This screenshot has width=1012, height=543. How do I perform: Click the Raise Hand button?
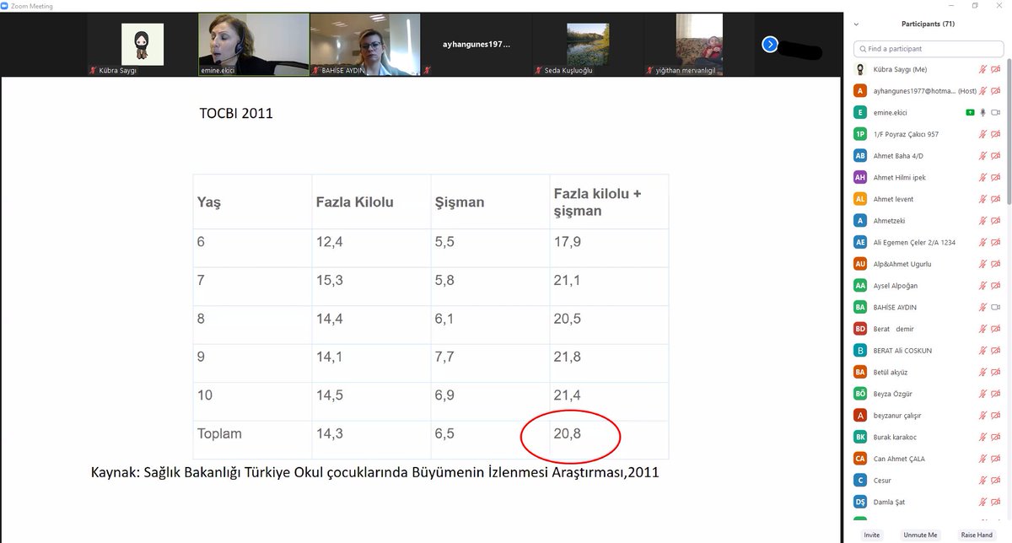(x=977, y=535)
